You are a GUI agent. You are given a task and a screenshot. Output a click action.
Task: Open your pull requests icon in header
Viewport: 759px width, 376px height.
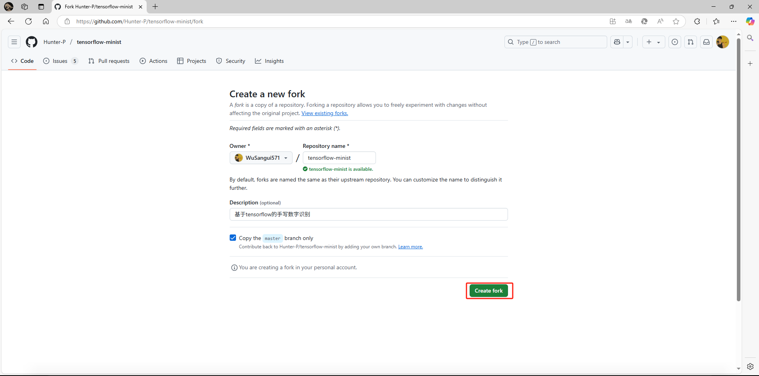coord(691,42)
